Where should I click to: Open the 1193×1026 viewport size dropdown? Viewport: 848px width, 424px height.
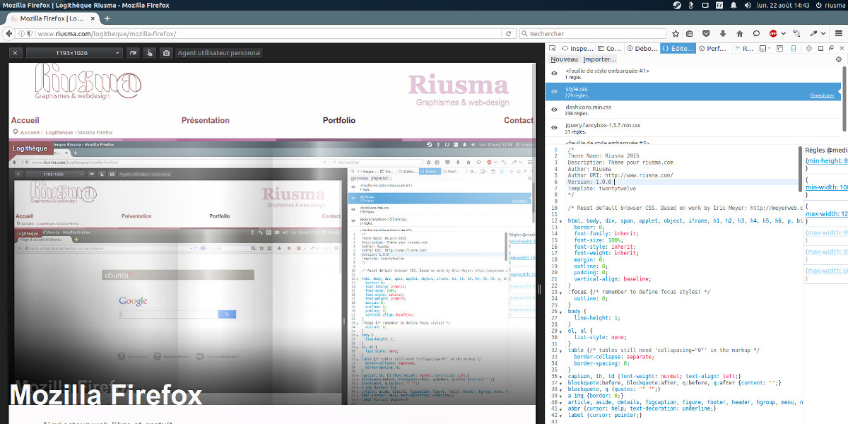74,53
